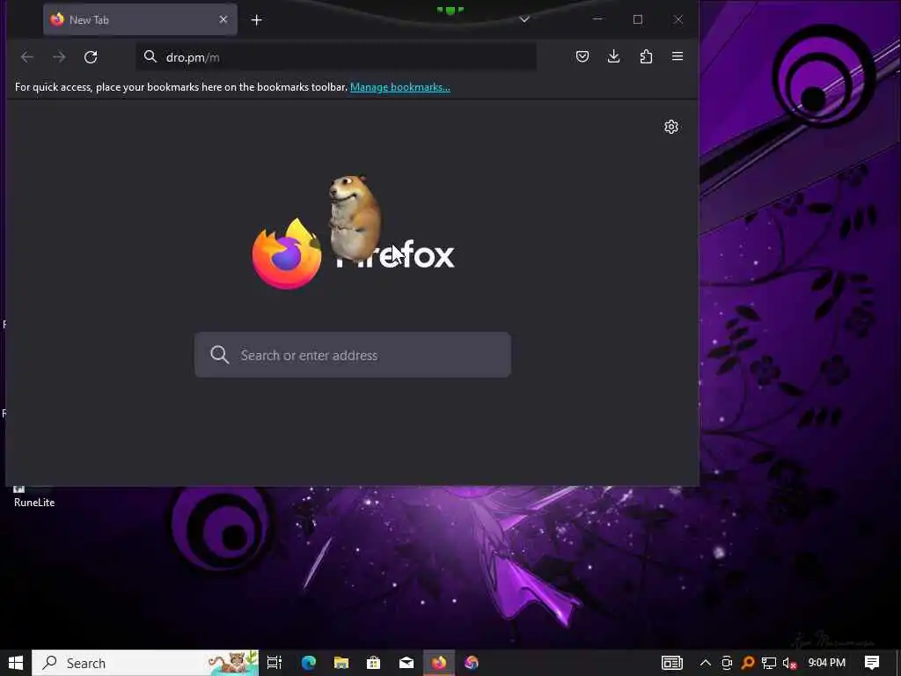Image resolution: width=901 pixels, height=676 pixels.
Task: Open the Downloads arrow icon
Action: coord(613,56)
